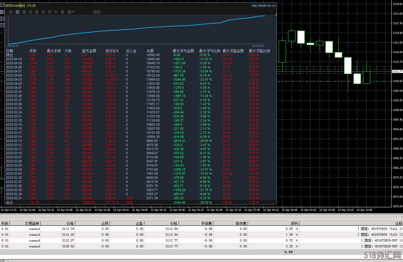The image size is (403, 262).
Task: Select the 币 symbol tab
Action: tap(49, 12)
